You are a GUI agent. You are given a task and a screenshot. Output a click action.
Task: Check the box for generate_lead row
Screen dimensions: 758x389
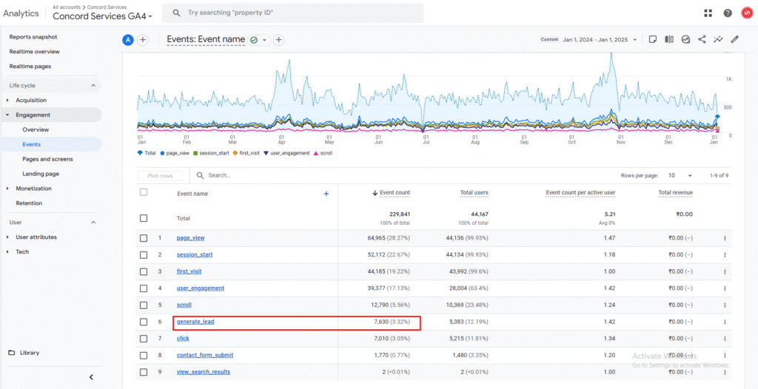coord(144,322)
